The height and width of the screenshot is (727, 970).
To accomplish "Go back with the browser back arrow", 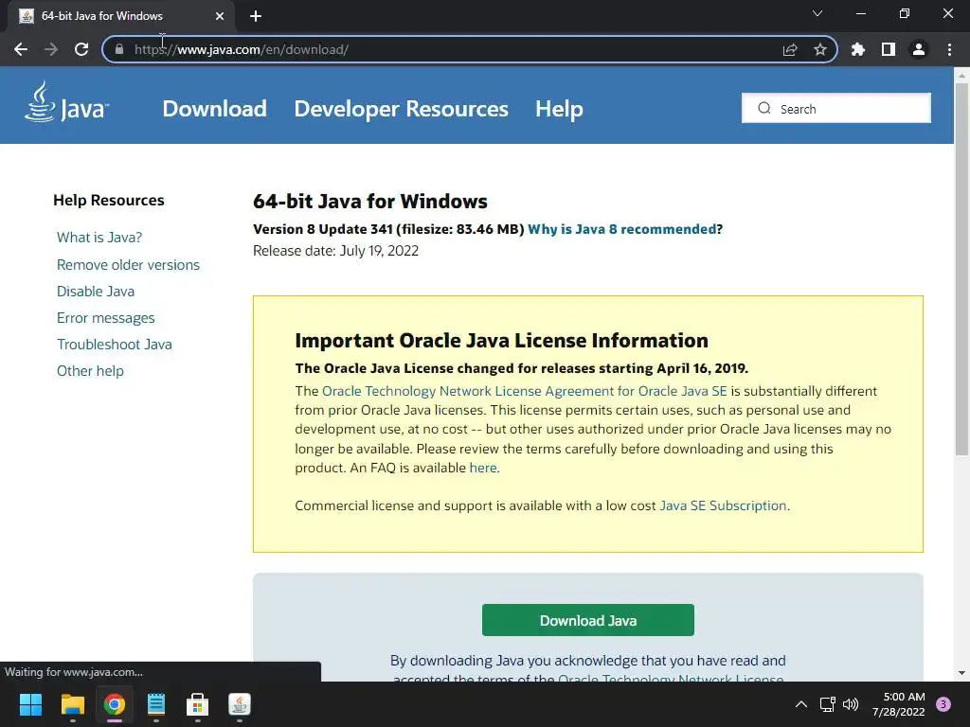I will (x=21, y=49).
